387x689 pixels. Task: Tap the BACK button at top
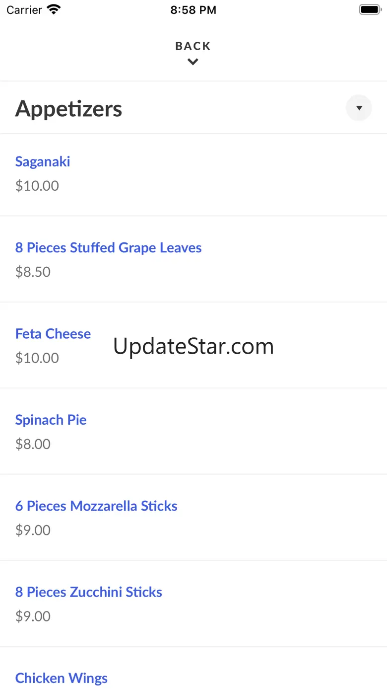[x=193, y=46]
